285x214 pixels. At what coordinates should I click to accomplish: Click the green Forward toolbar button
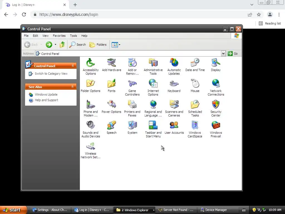click(49, 45)
